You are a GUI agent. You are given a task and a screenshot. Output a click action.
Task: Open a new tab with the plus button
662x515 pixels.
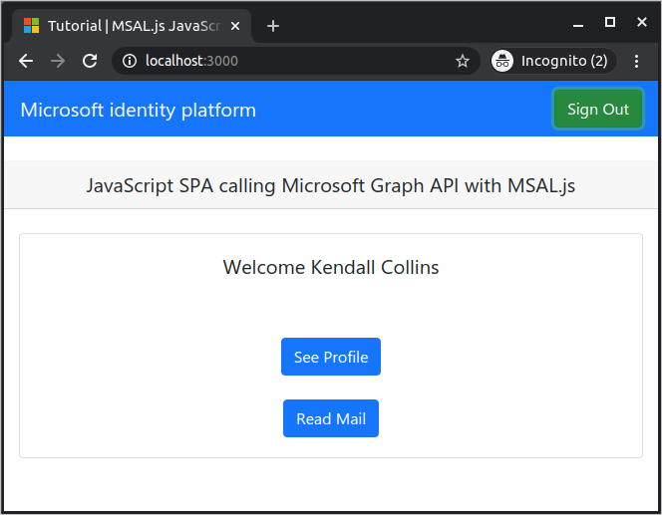[273, 26]
